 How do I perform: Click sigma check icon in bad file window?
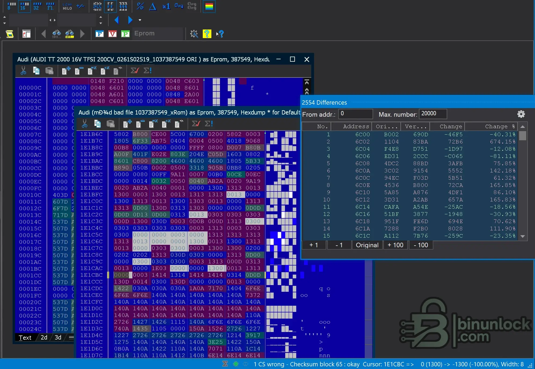(x=196, y=124)
